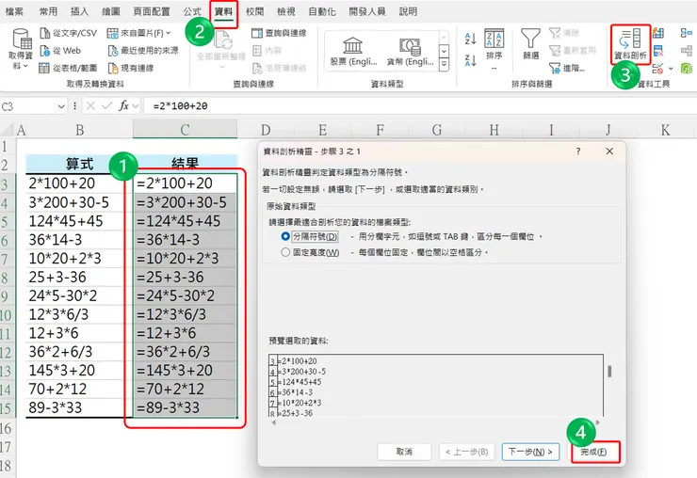Screen dimensions: 697x478
Task: Select the column C header
Action: (185, 130)
